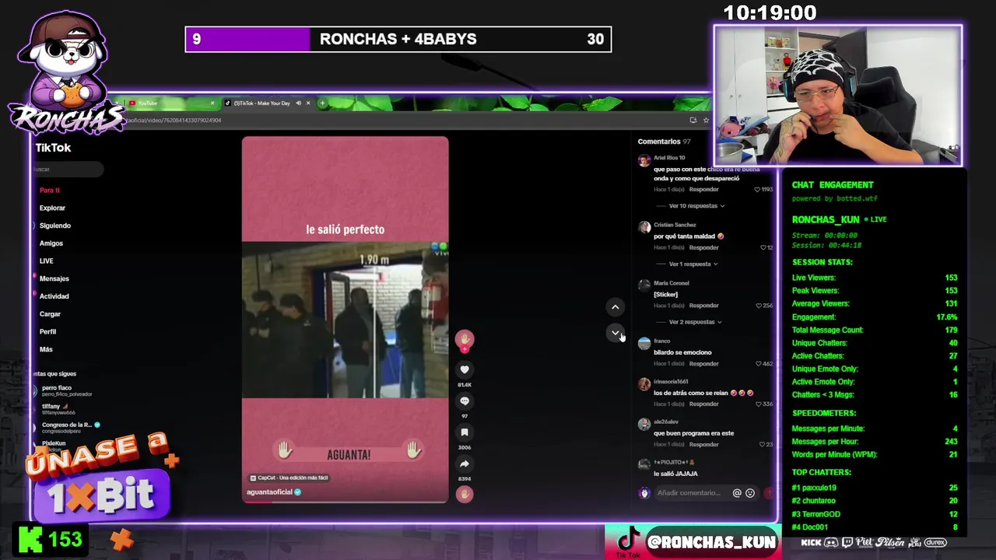Go to the previous video with the up arrow
The image size is (996, 560).
(x=615, y=307)
